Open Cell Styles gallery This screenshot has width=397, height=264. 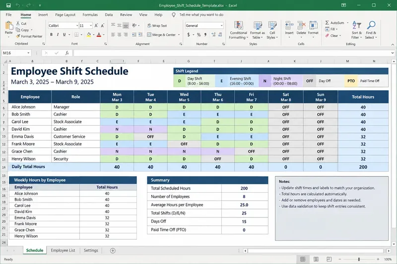pyautogui.click(x=272, y=30)
